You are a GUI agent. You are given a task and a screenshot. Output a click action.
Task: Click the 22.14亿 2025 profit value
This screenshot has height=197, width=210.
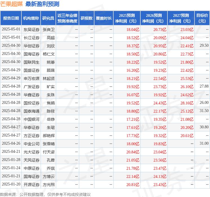[x=133, y=176]
